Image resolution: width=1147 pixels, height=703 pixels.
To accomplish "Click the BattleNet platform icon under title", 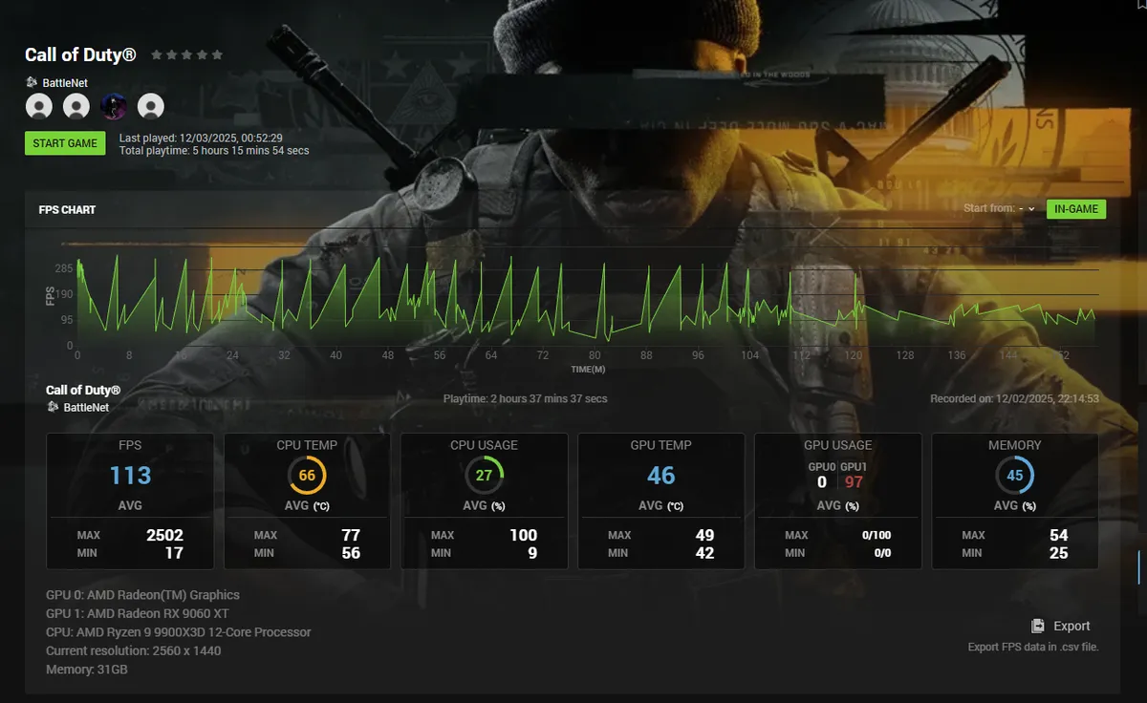I will 32,83.
